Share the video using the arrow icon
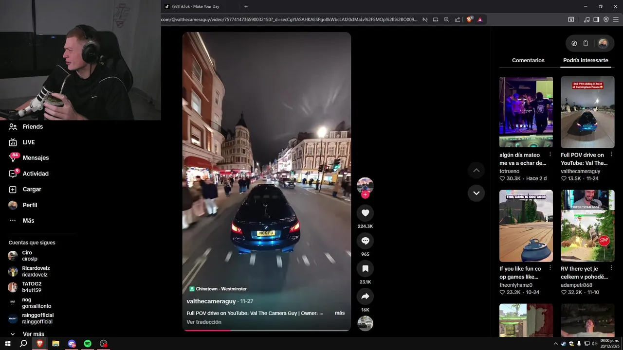This screenshot has width=623, height=350. (x=365, y=296)
